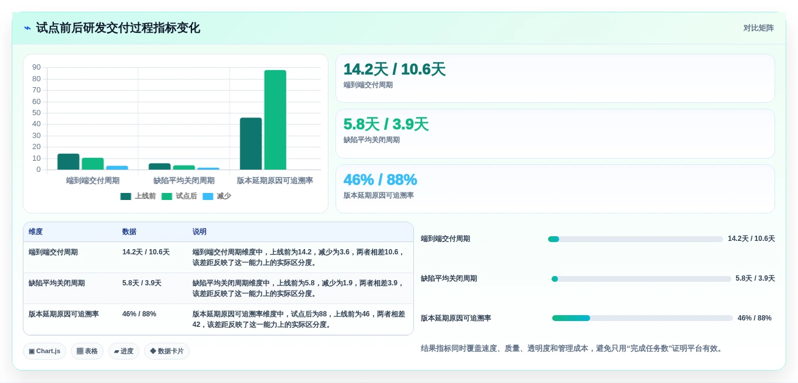Click the lightning icon beside the panel title
This screenshot has height=383, width=798.
tap(28, 28)
